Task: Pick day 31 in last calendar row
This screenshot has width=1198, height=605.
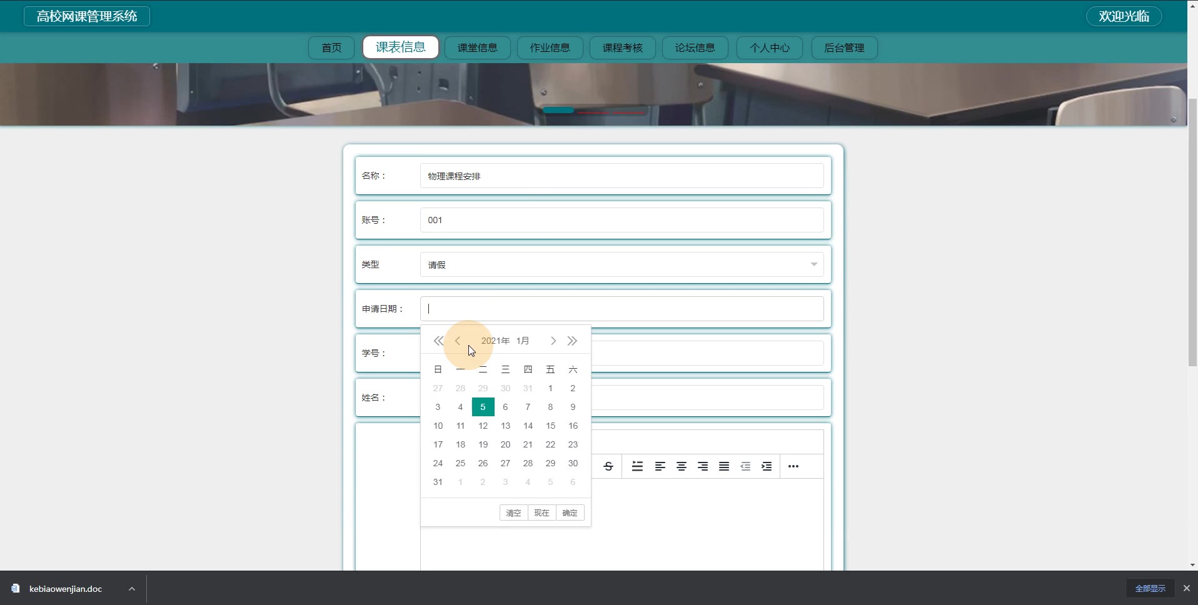Action: click(x=438, y=482)
